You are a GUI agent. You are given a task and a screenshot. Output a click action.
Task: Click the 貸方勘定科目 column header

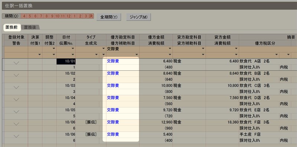pos(189,37)
